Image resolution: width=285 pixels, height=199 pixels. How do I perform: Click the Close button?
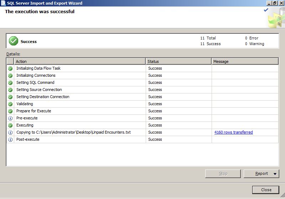[266, 190]
